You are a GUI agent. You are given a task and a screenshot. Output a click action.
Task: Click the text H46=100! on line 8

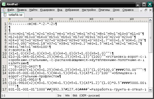tap(41, 47)
